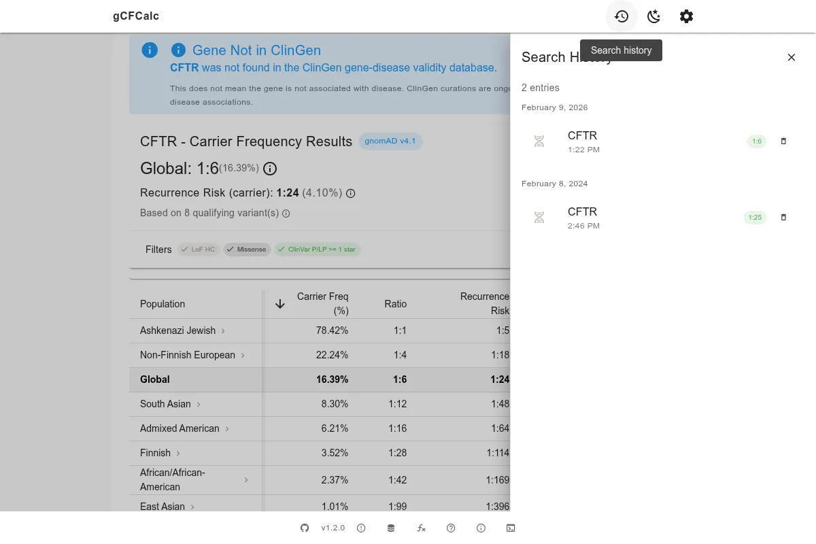Click the database data-source icon in footer
This screenshot has height=544, width=816.
pos(391,528)
